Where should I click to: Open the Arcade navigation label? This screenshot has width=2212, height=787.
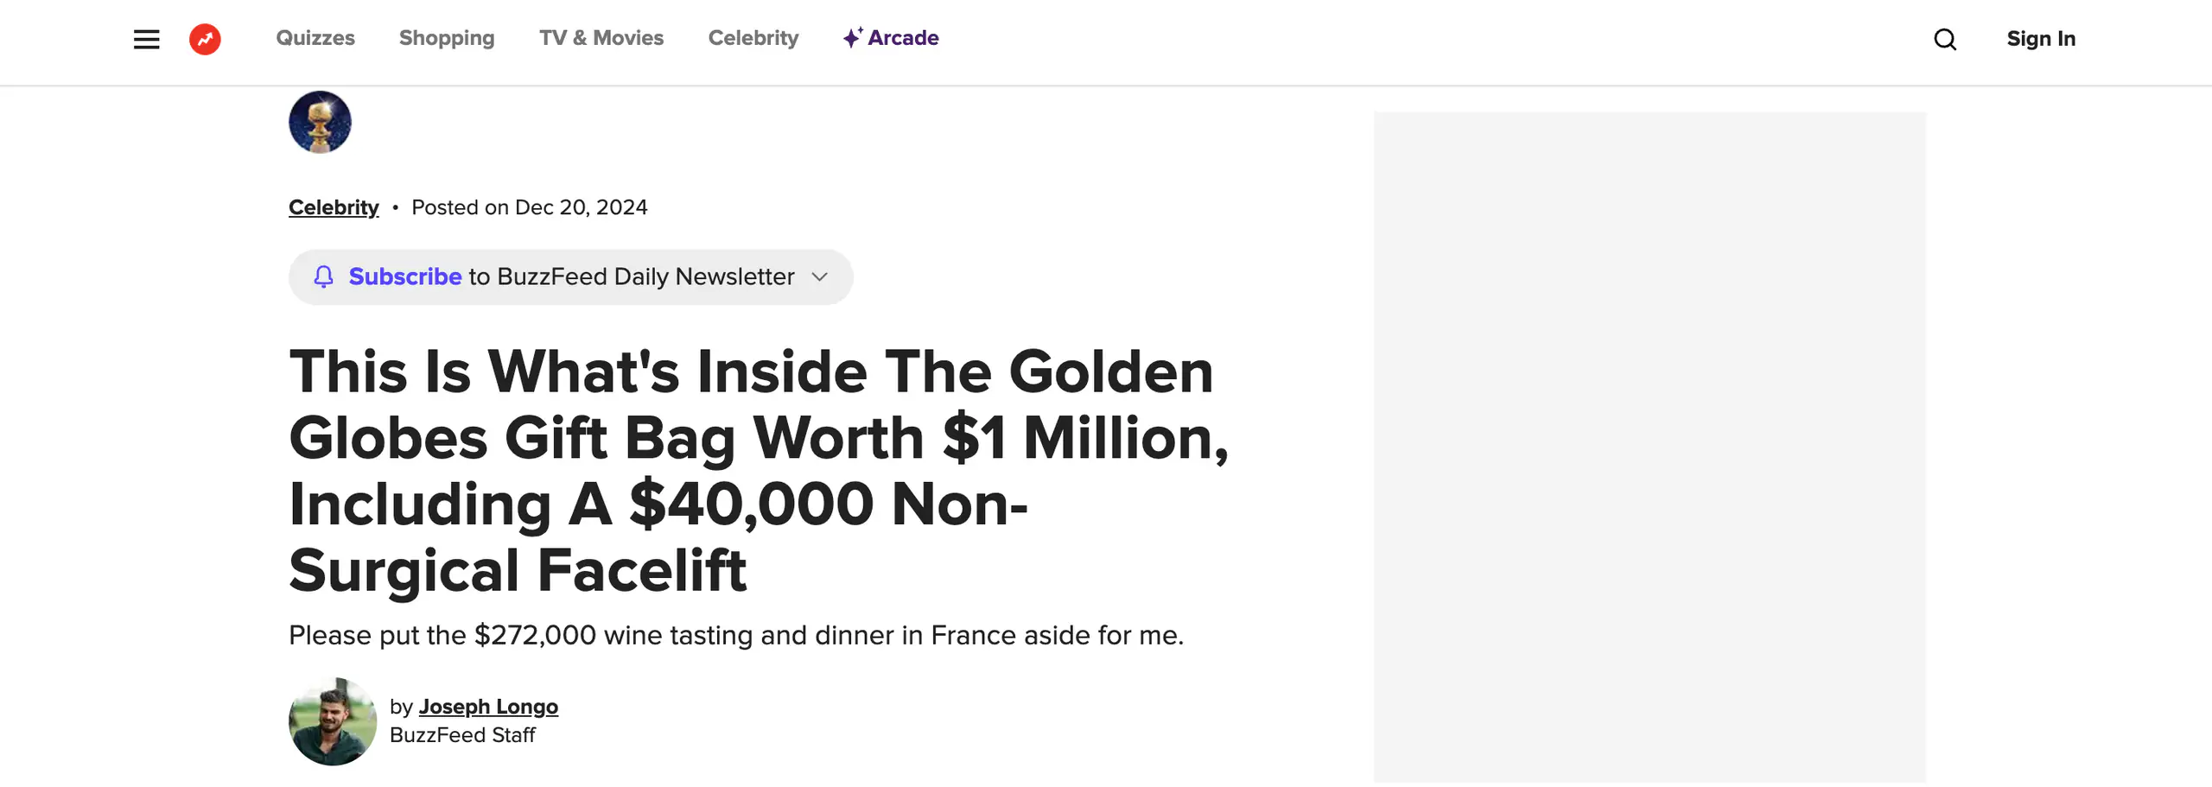tap(903, 38)
